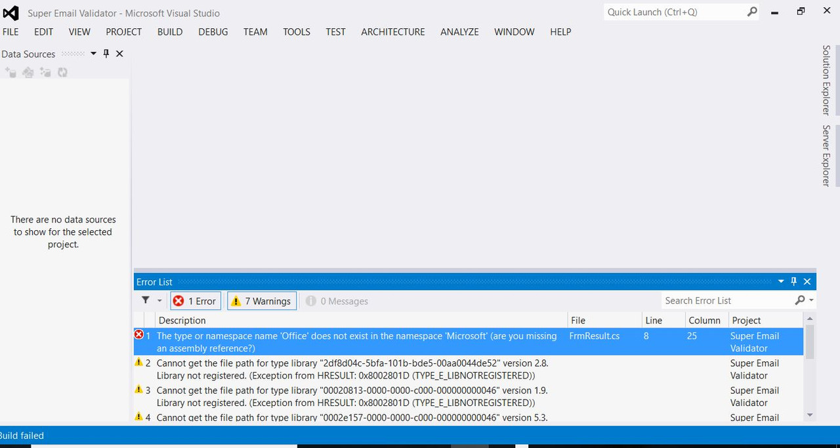Image resolution: width=840 pixels, height=448 pixels.
Task: Open the HELP menu
Action: 560,31
